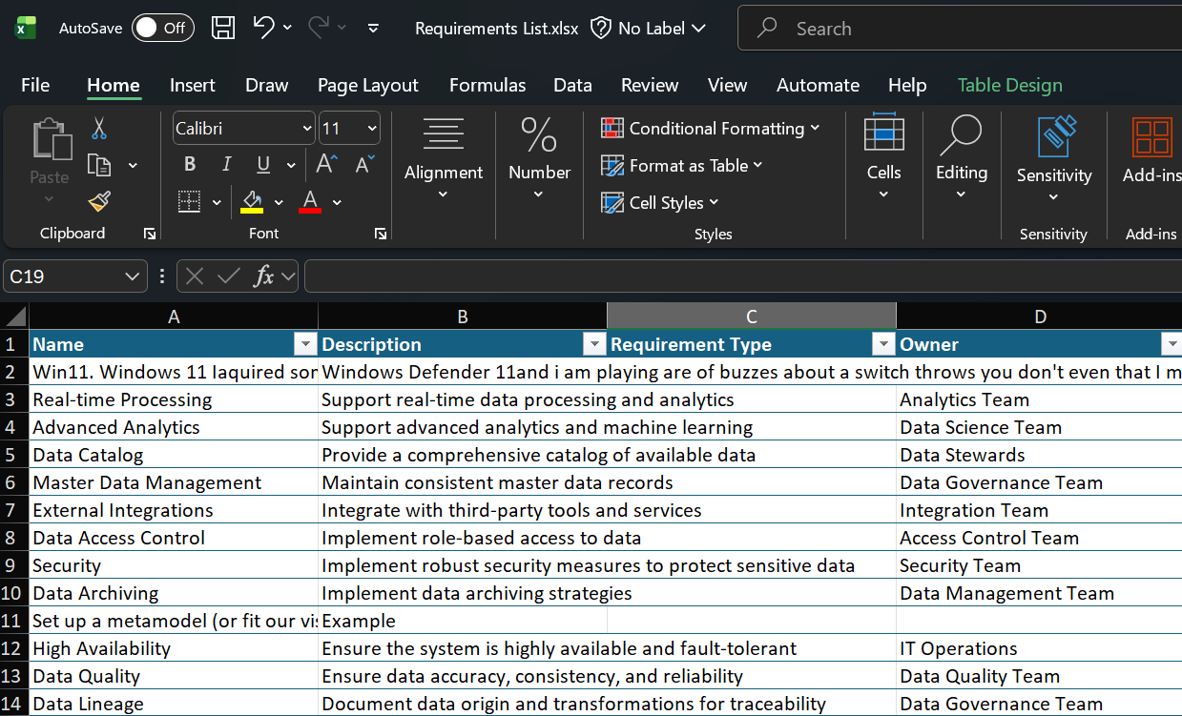Click the Redo arrow icon
The image size is (1182, 716).
tap(319, 28)
